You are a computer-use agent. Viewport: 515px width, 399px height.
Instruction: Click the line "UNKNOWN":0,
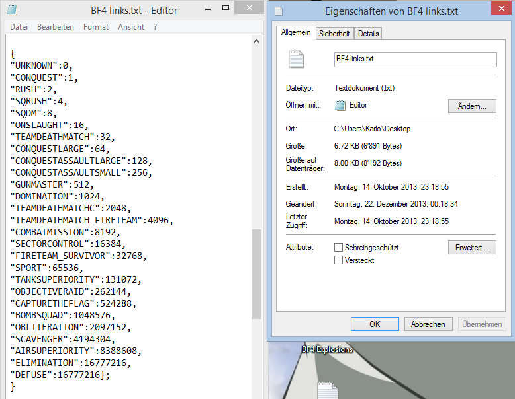coord(42,65)
